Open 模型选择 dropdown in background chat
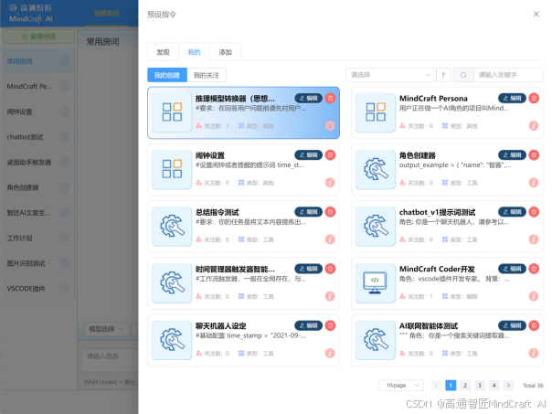The height and width of the screenshot is (414, 552). [x=106, y=329]
